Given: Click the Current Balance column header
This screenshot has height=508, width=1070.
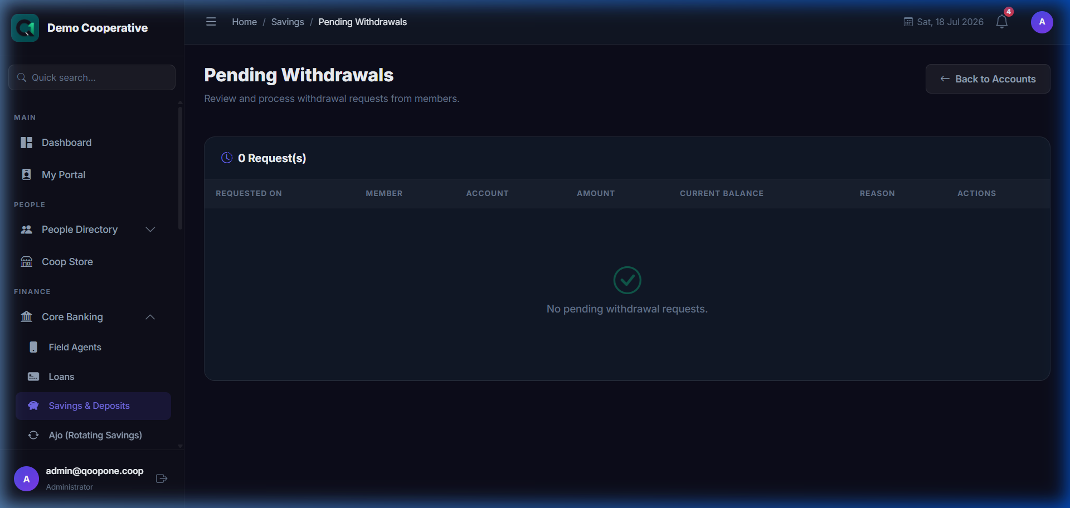Looking at the screenshot, I should [x=722, y=193].
